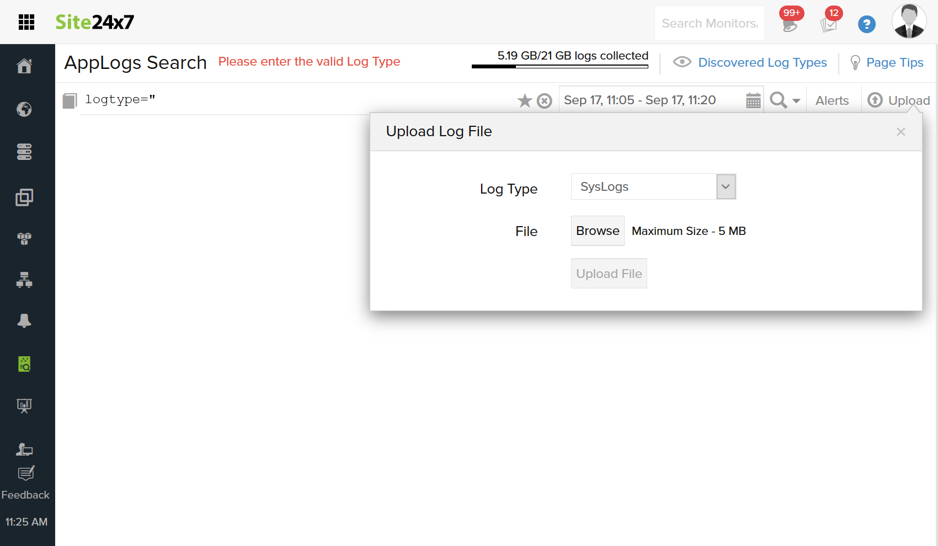Open the Admin sidebar icon
Image resolution: width=938 pixels, height=546 pixels.
click(24, 448)
